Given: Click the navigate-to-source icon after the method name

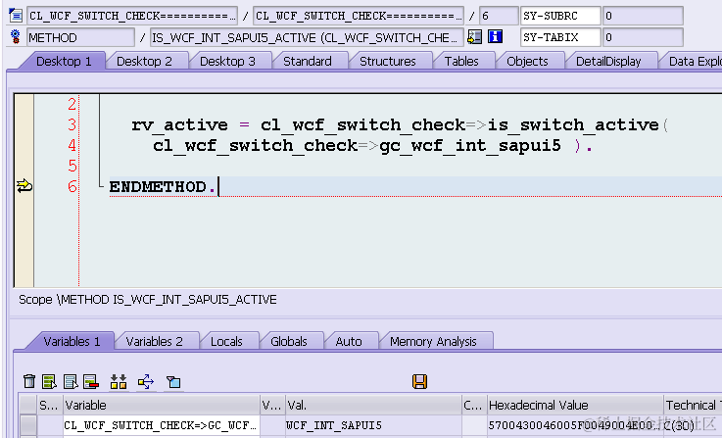Looking at the screenshot, I should point(475,37).
